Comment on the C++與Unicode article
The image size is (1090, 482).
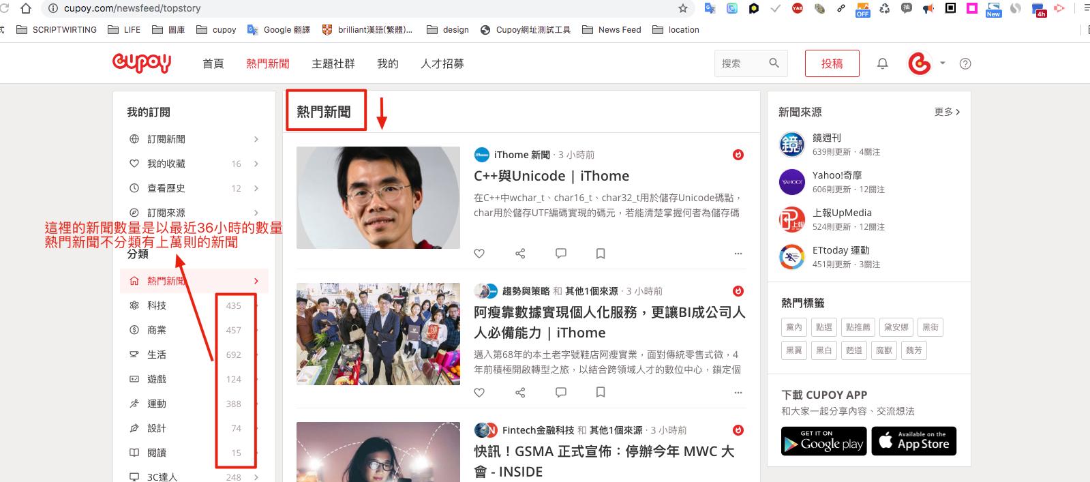tap(561, 254)
